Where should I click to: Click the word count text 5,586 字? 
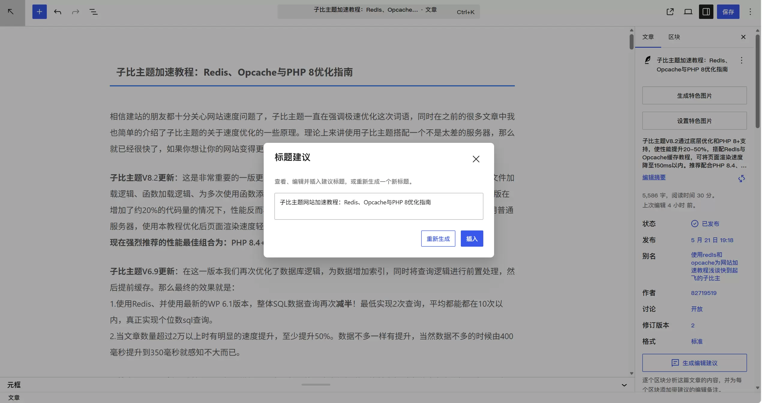[654, 195]
